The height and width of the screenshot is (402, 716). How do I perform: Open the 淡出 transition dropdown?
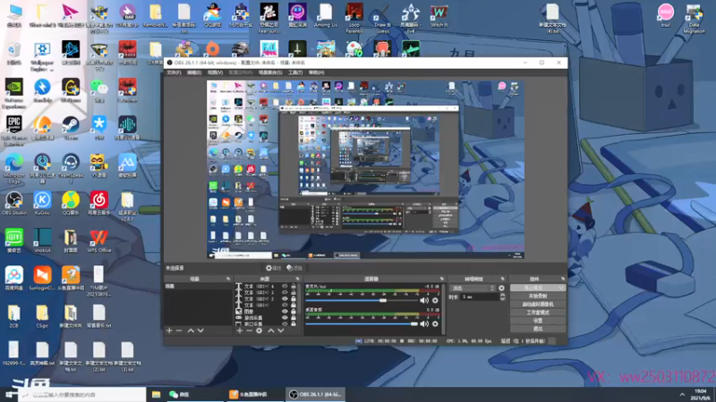(x=473, y=288)
